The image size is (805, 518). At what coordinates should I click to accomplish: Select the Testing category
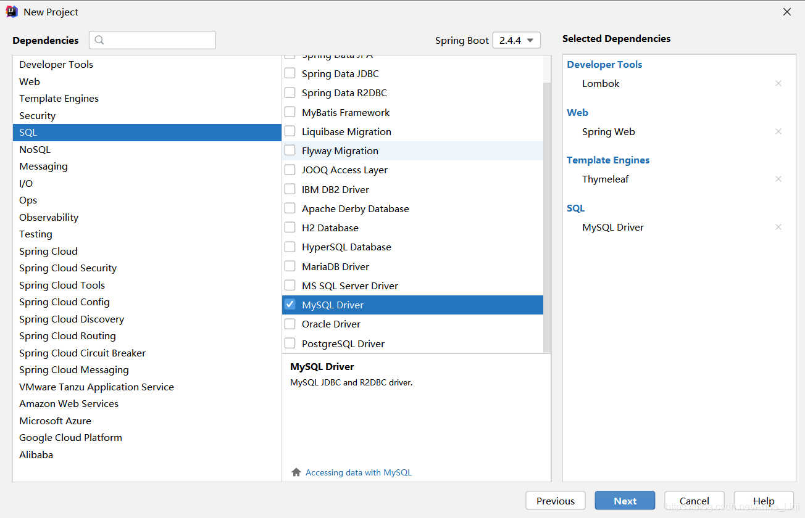coord(147,234)
